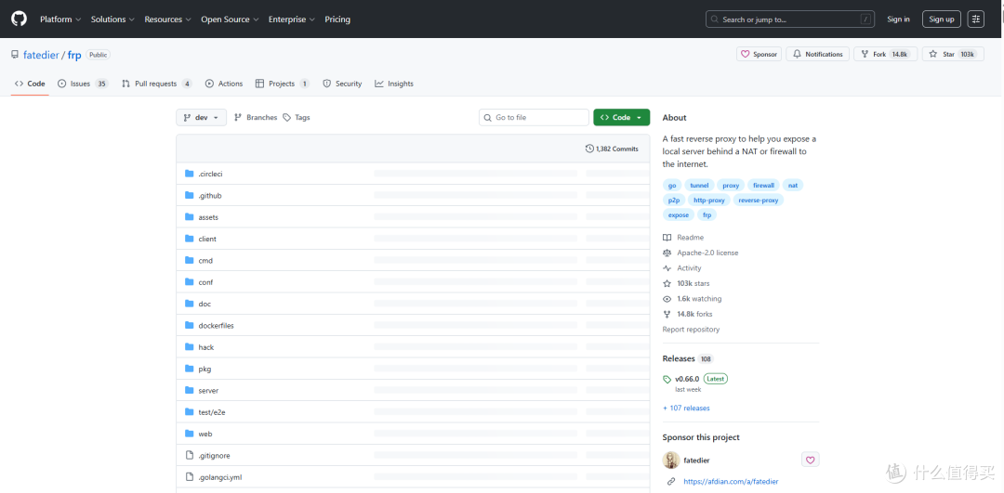The width and height of the screenshot is (1004, 493).
Task: View all Tags
Action: click(x=297, y=118)
